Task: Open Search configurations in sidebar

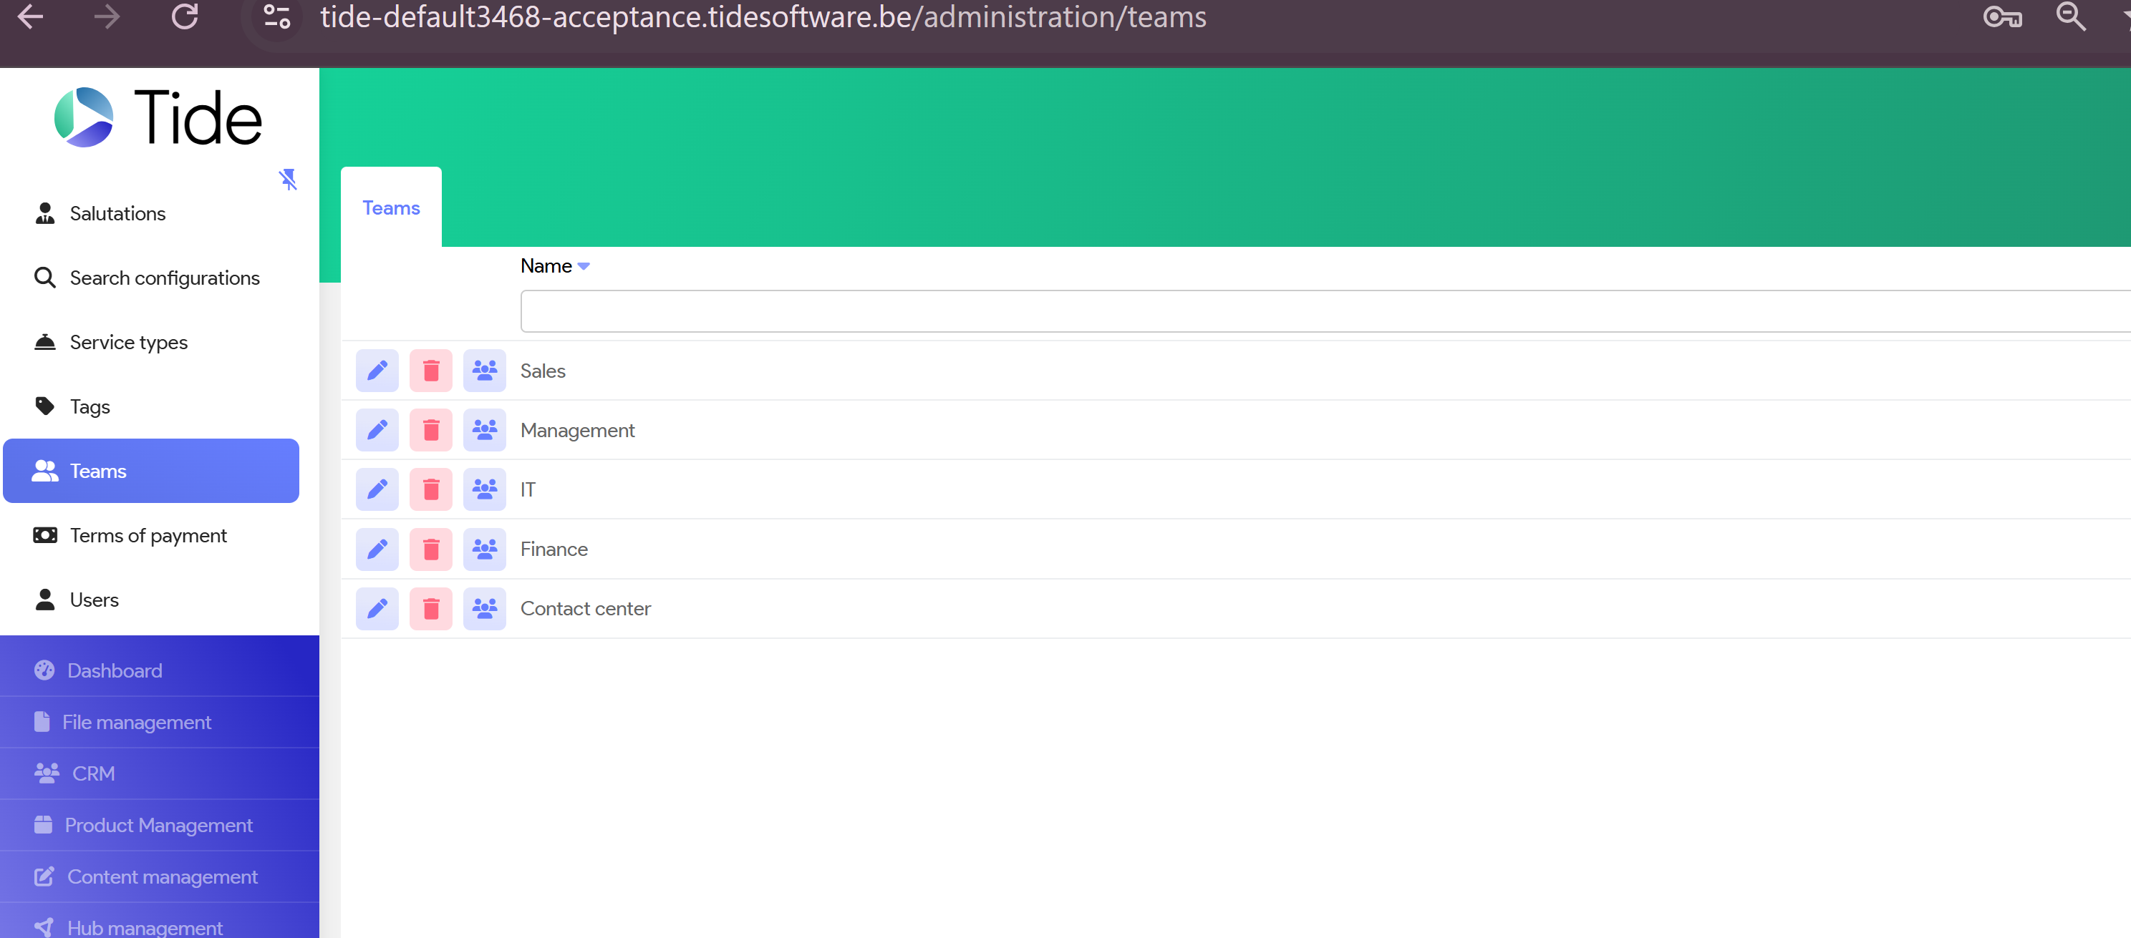Action: pyautogui.click(x=164, y=278)
